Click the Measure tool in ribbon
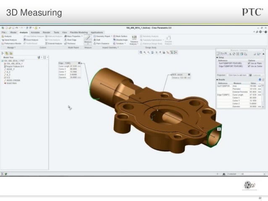 pos(88,39)
